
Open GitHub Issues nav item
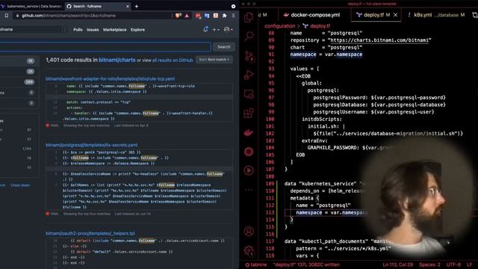point(93,30)
